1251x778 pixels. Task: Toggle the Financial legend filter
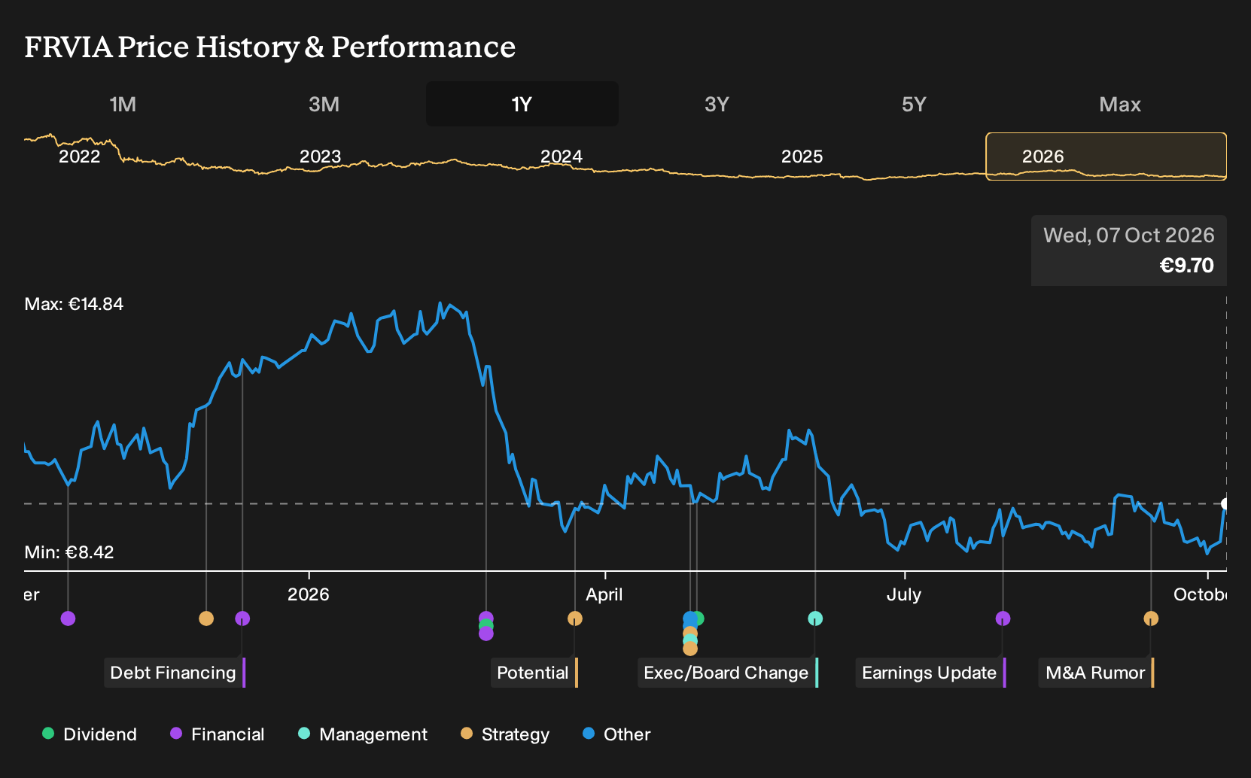tap(218, 734)
